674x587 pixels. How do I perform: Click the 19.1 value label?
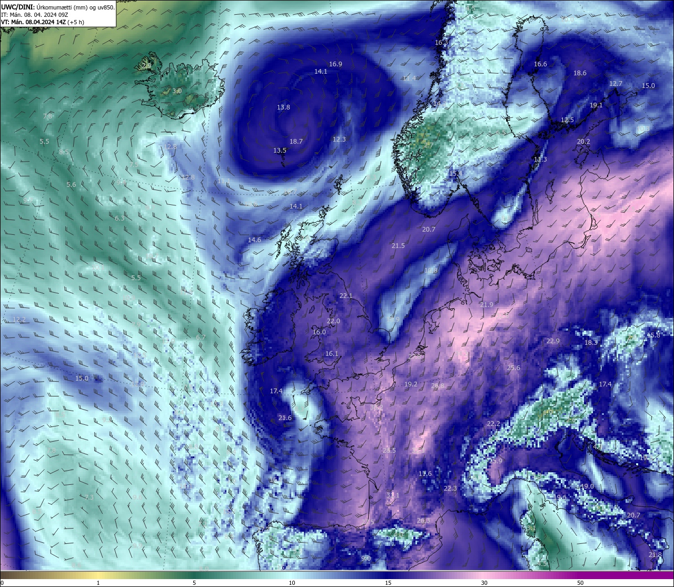(x=596, y=105)
